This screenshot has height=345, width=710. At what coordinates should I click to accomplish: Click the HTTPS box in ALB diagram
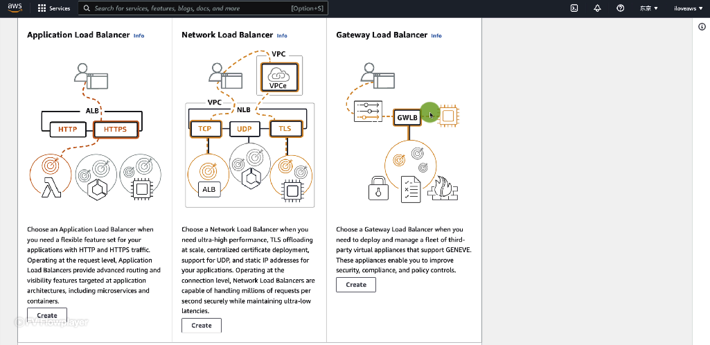pyautogui.click(x=116, y=129)
